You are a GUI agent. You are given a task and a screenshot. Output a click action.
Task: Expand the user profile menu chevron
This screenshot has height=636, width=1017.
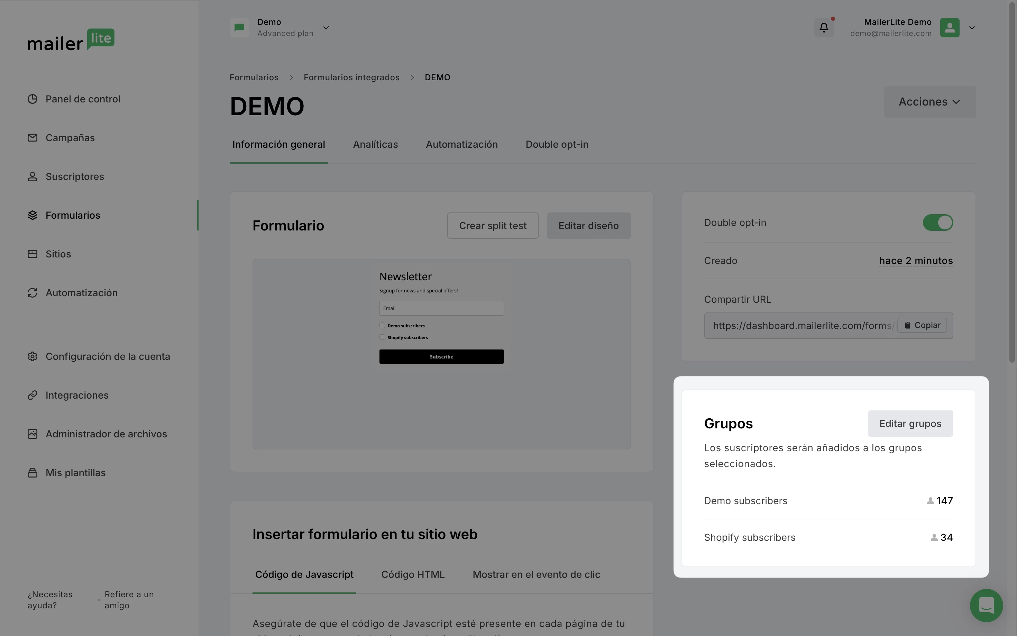click(x=972, y=28)
